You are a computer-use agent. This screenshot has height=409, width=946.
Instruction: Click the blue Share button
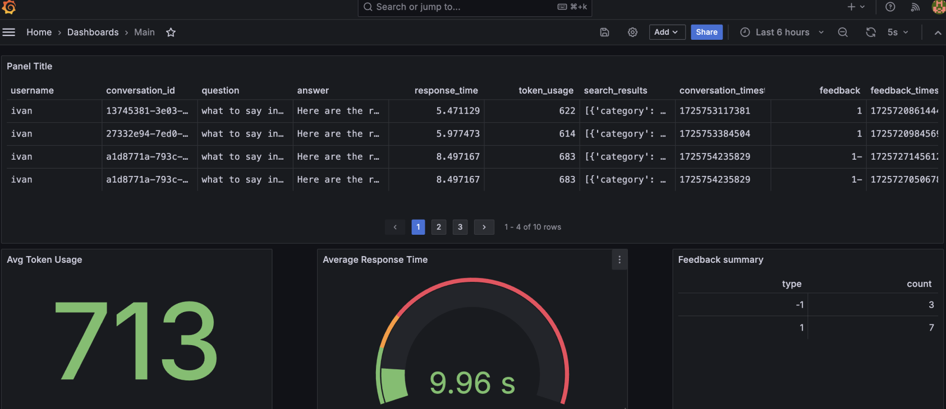706,32
